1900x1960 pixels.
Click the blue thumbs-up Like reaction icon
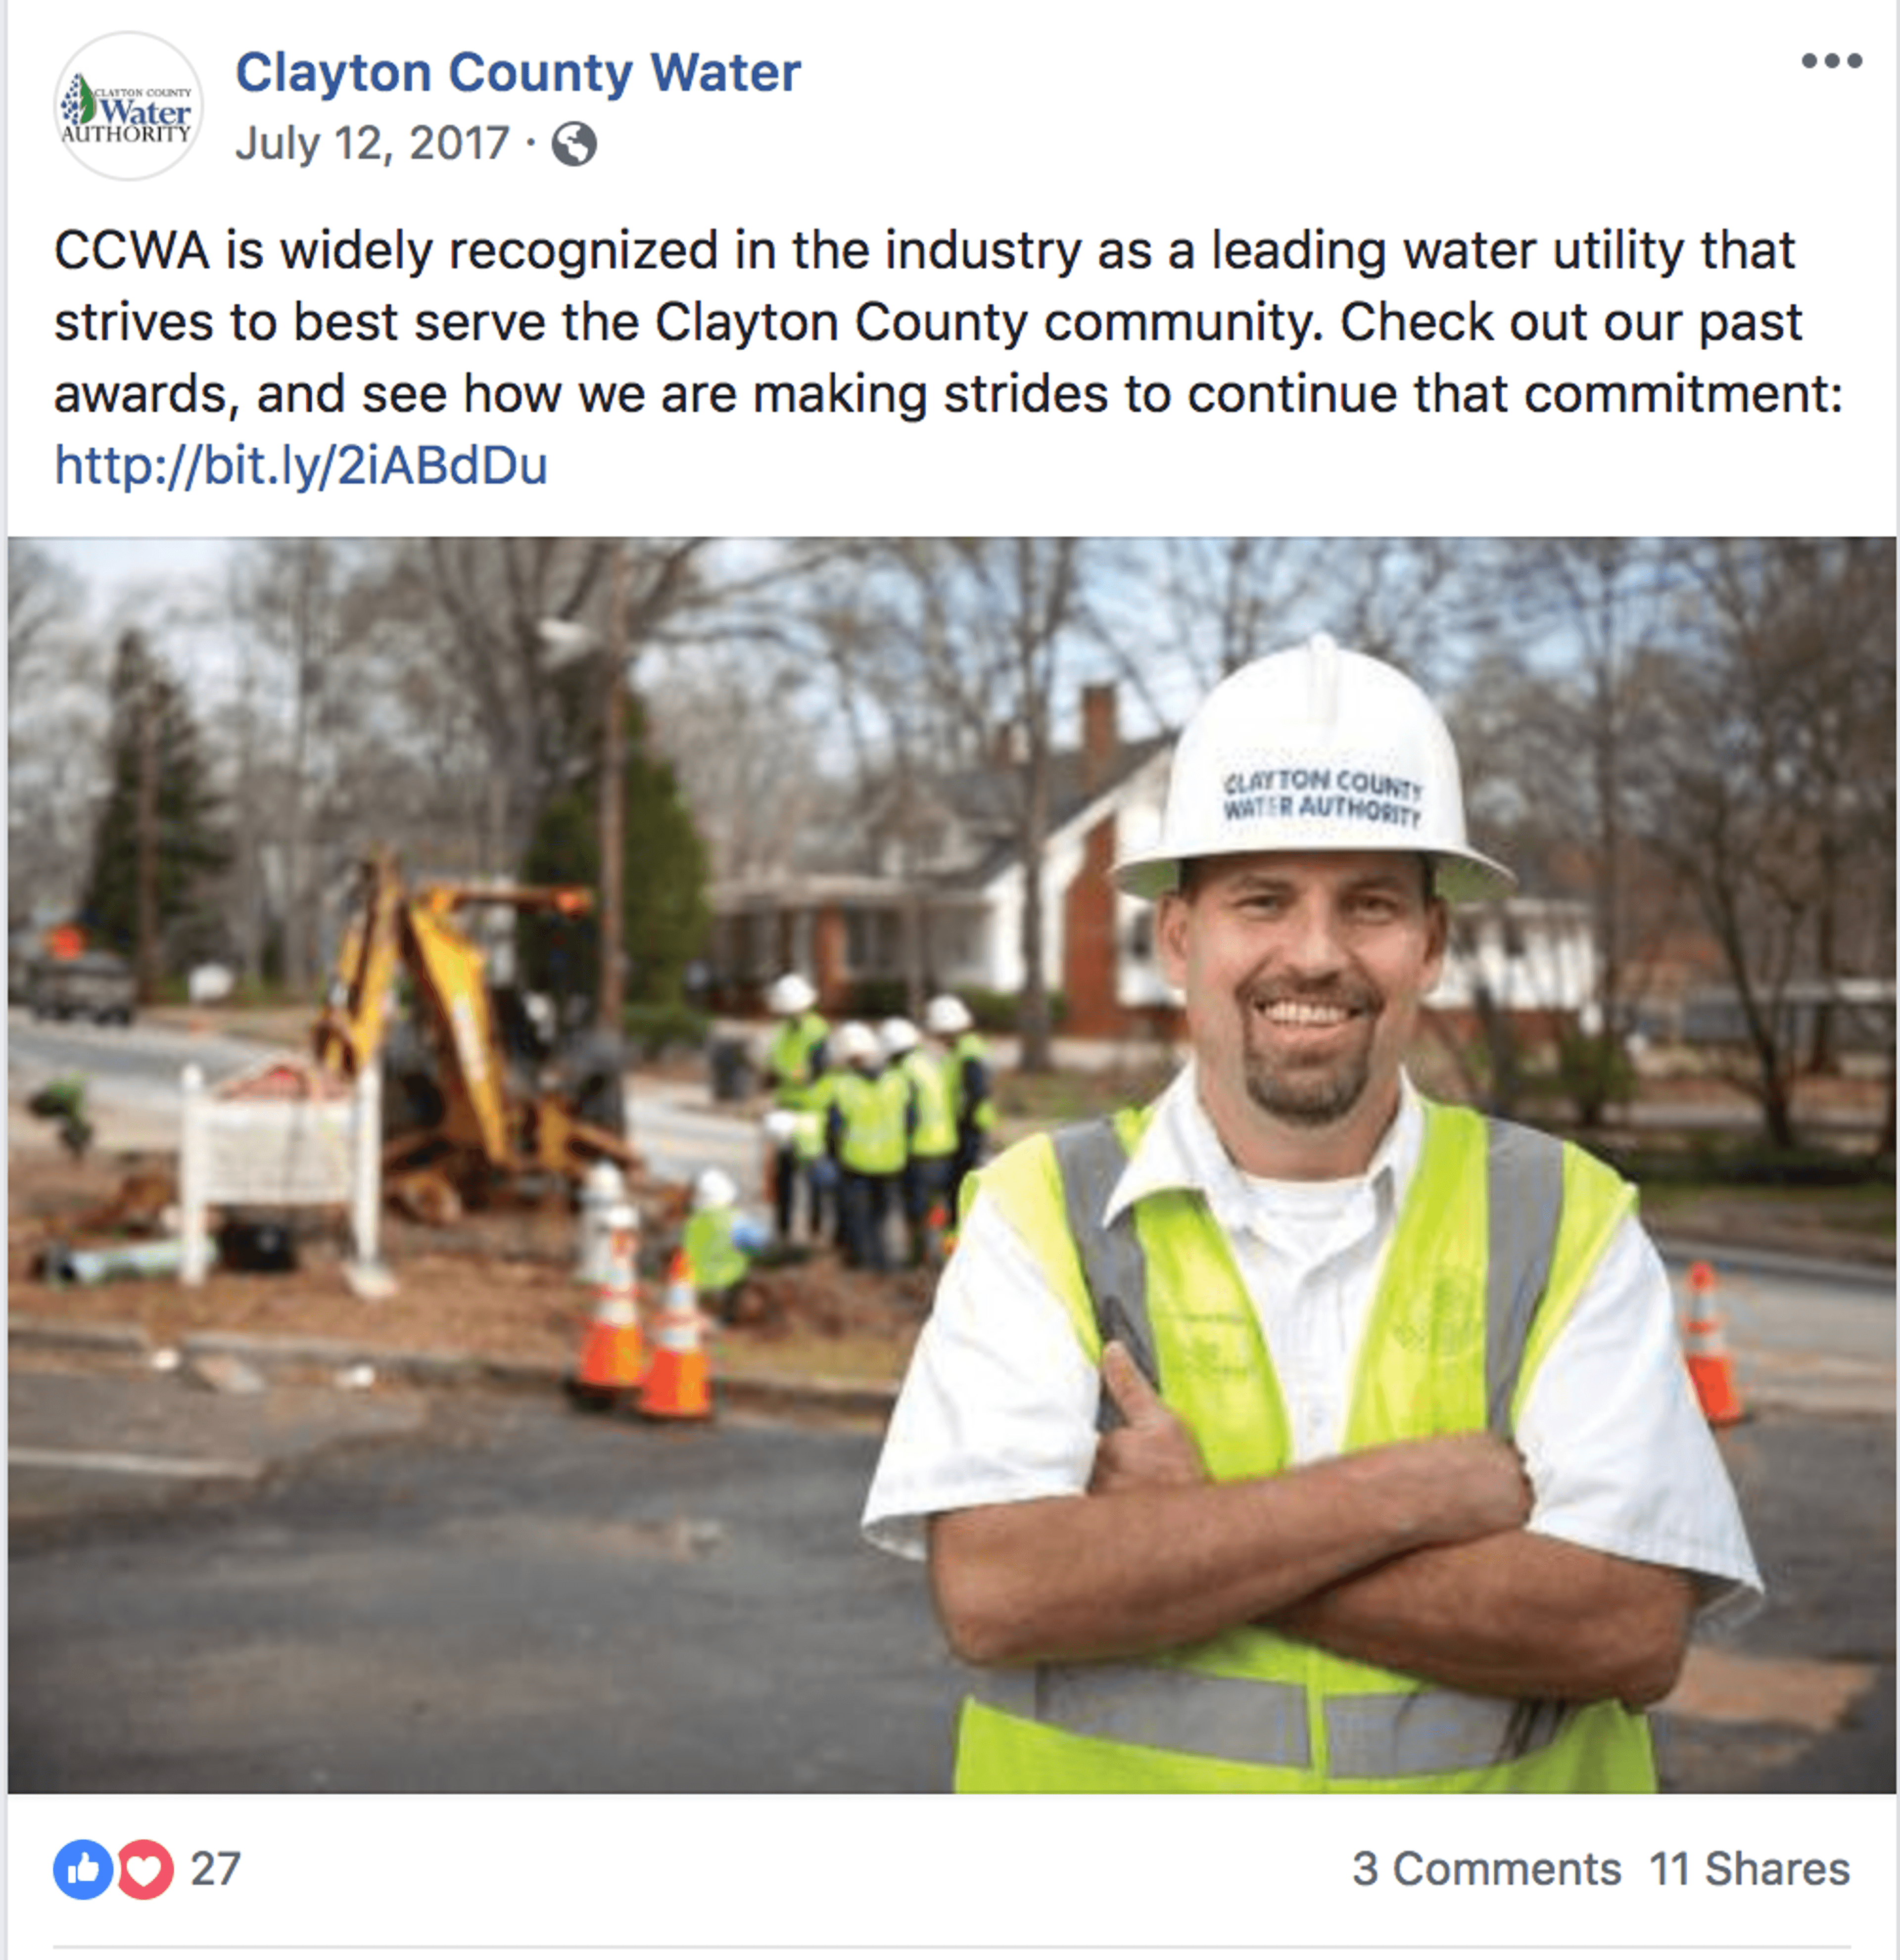pyautogui.click(x=83, y=1869)
